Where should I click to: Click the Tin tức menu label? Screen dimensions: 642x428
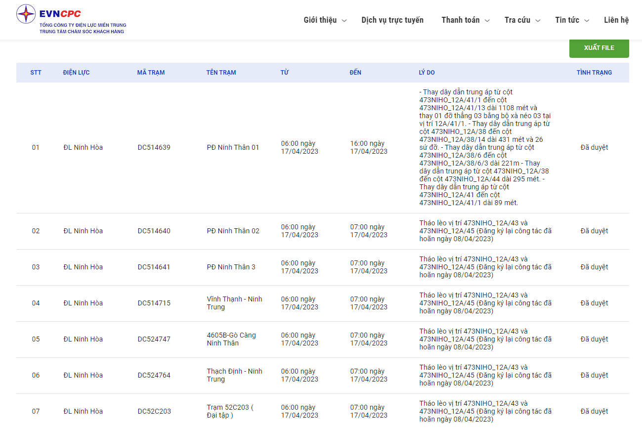567,20
